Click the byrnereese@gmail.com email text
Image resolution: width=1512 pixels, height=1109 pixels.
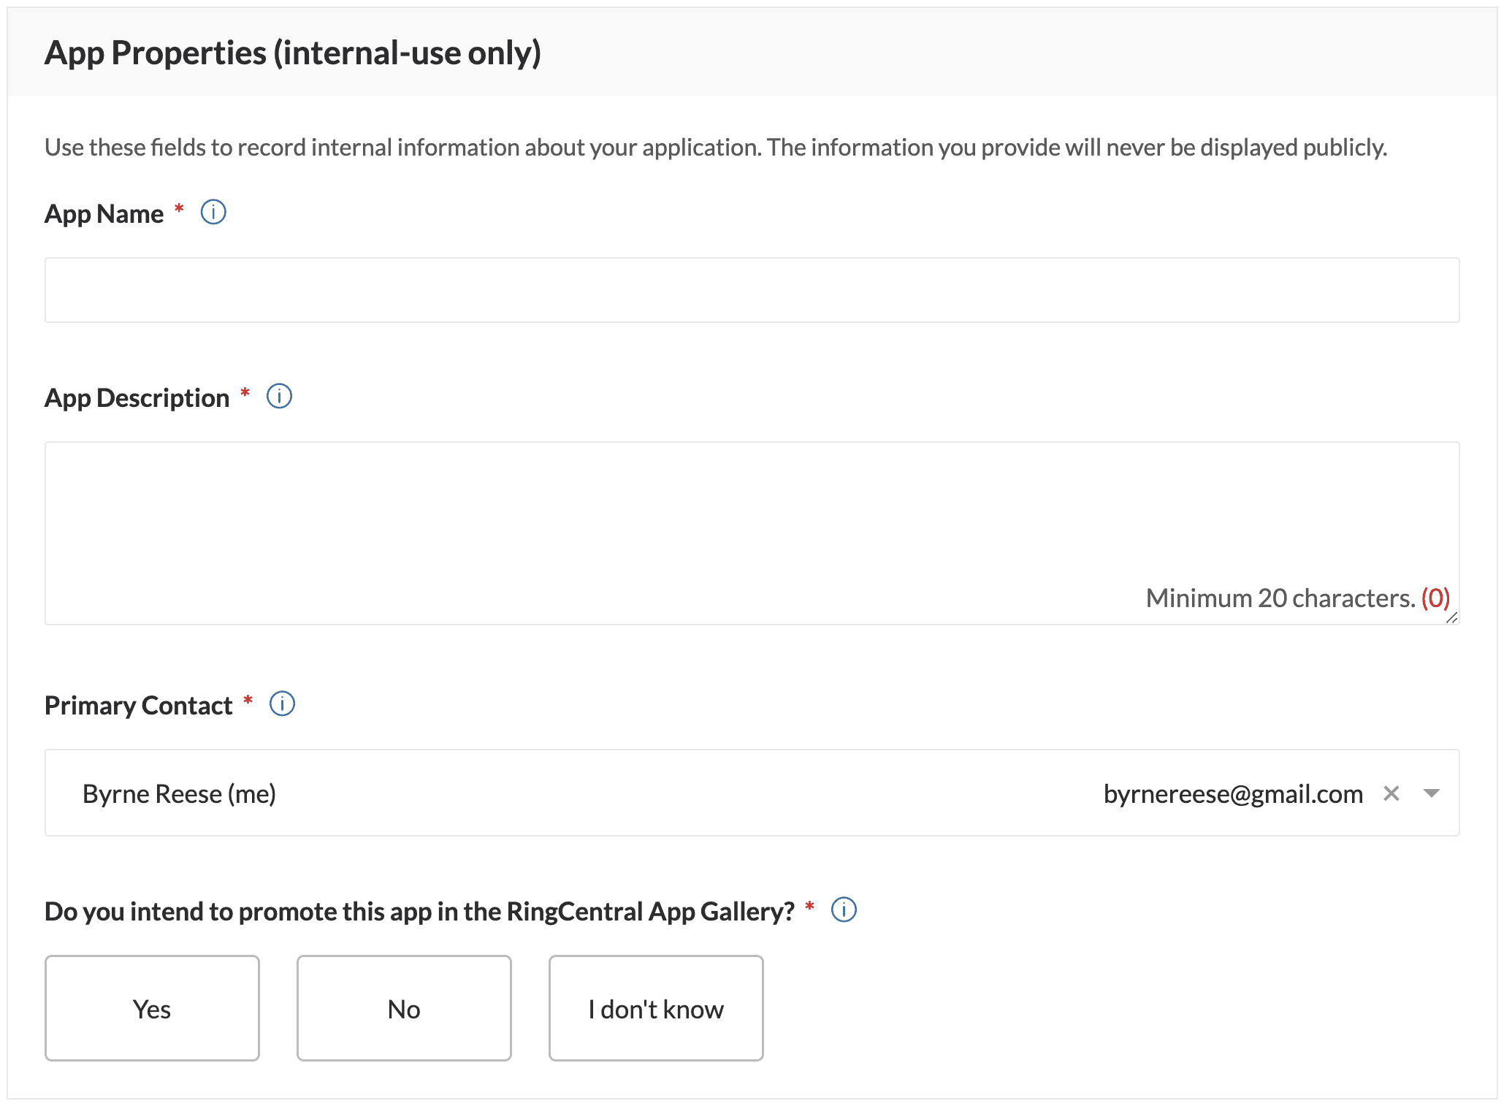click(x=1233, y=794)
